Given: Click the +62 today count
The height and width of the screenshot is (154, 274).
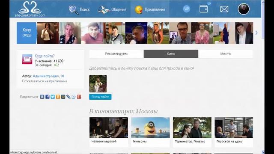Looking at the screenshot, I should point(56,65).
